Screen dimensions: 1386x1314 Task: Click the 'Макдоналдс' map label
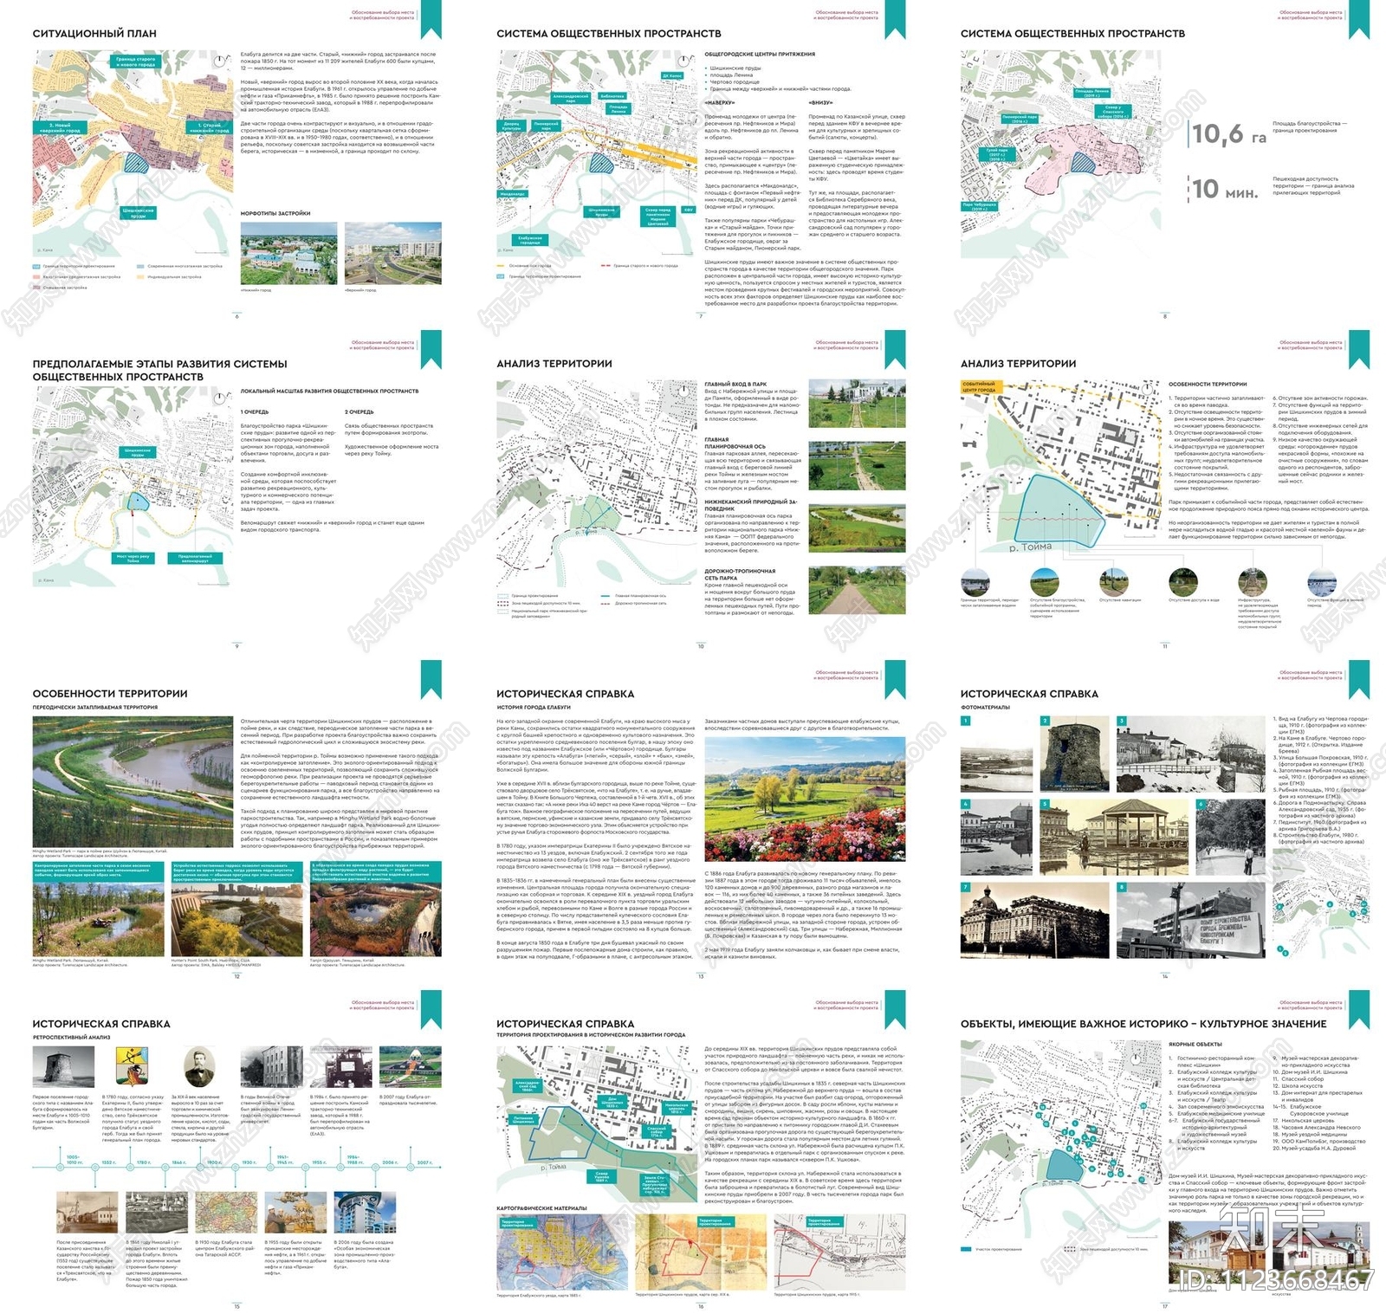pos(513,194)
